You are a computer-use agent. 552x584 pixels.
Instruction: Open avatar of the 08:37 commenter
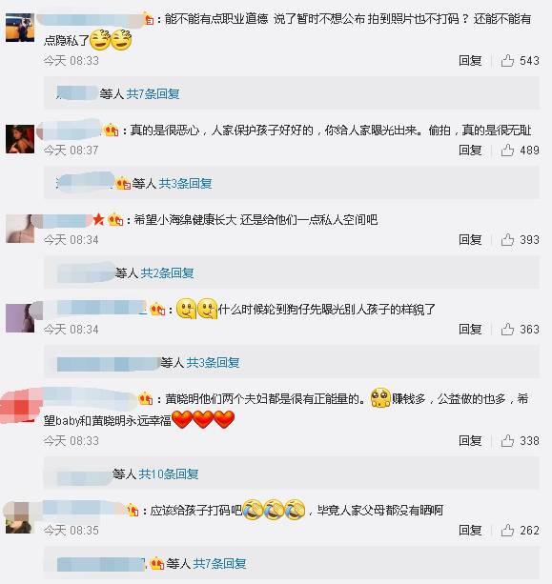(x=20, y=139)
